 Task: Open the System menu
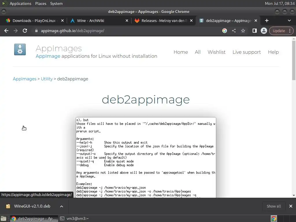coord(56,3)
